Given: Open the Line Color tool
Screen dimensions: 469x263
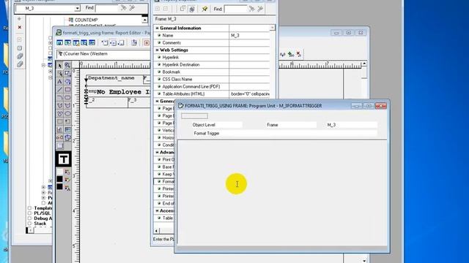Looking at the screenshot, I should [x=67, y=180].
